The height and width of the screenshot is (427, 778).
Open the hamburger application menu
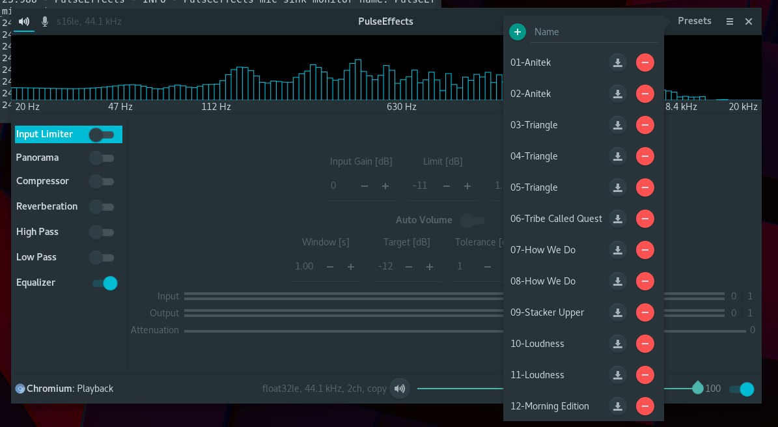click(729, 21)
